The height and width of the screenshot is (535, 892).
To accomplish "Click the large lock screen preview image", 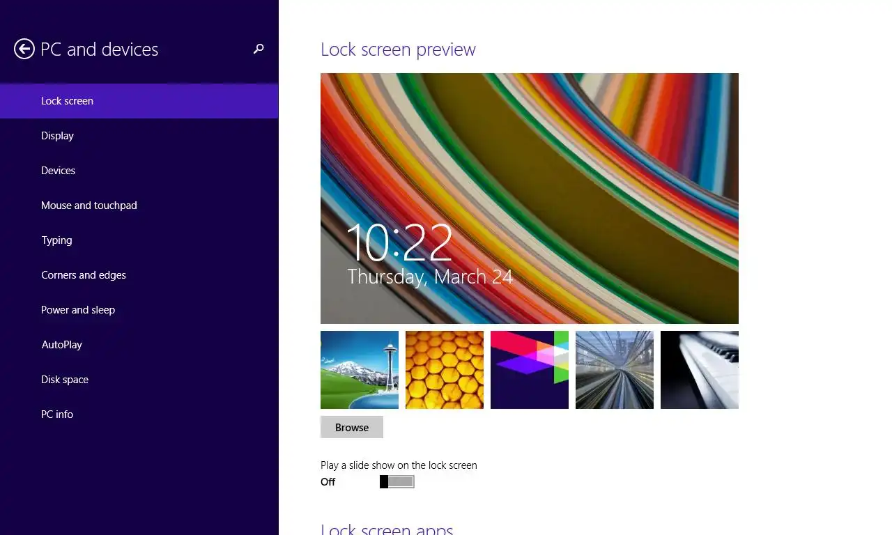I will 530,199.
